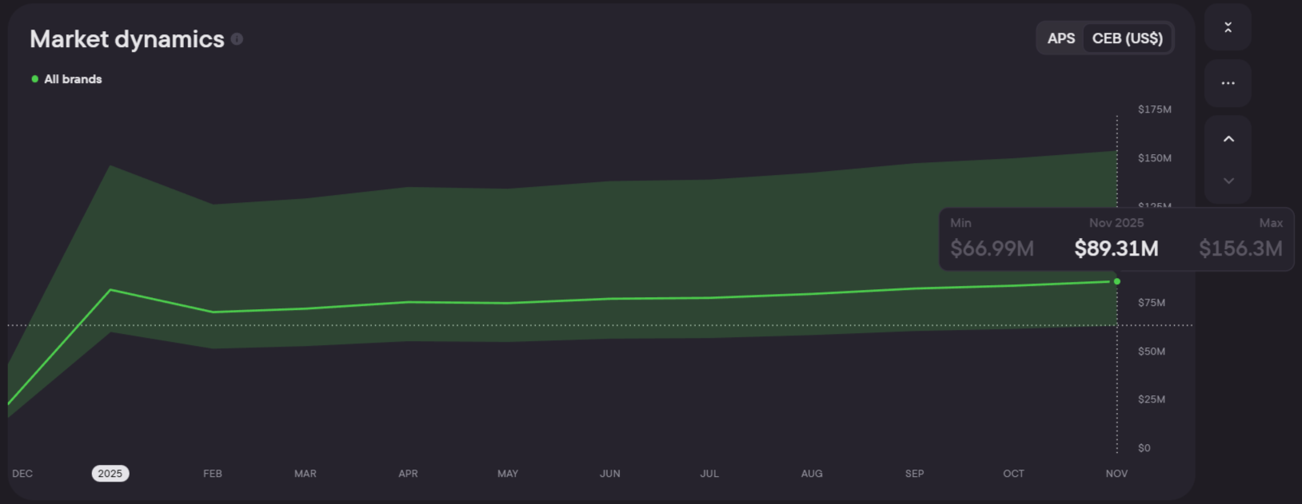Collapse the panel with the top-right arrows icon
This screenshot has width=1302, height=504.
point(1228,27)
